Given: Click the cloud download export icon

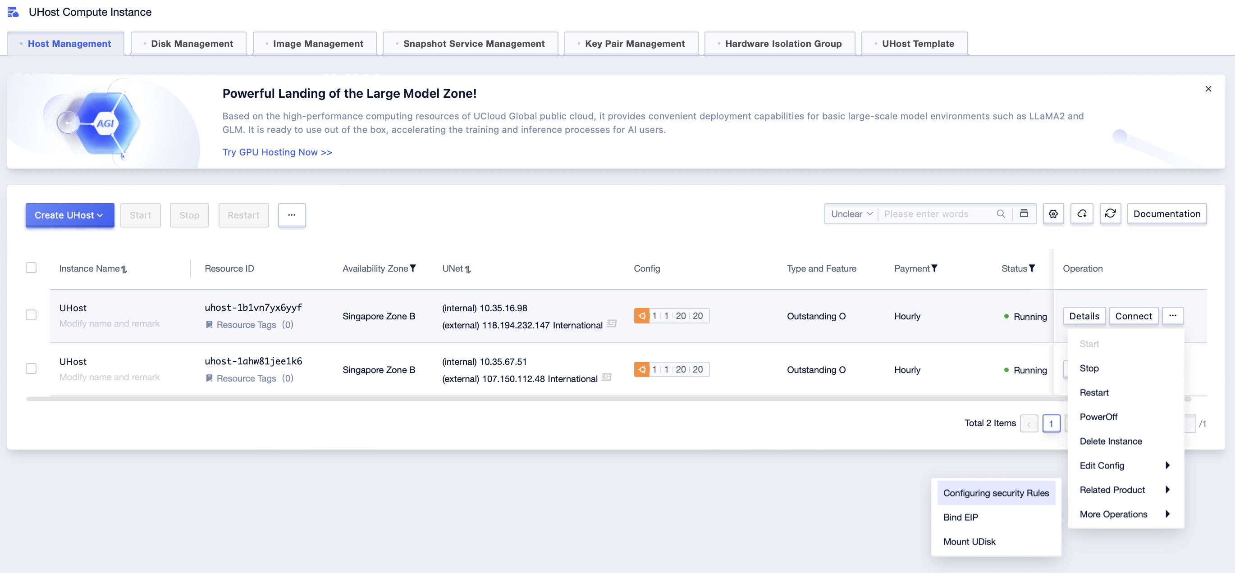Looking at the screenshot, I should [1082, 214].
